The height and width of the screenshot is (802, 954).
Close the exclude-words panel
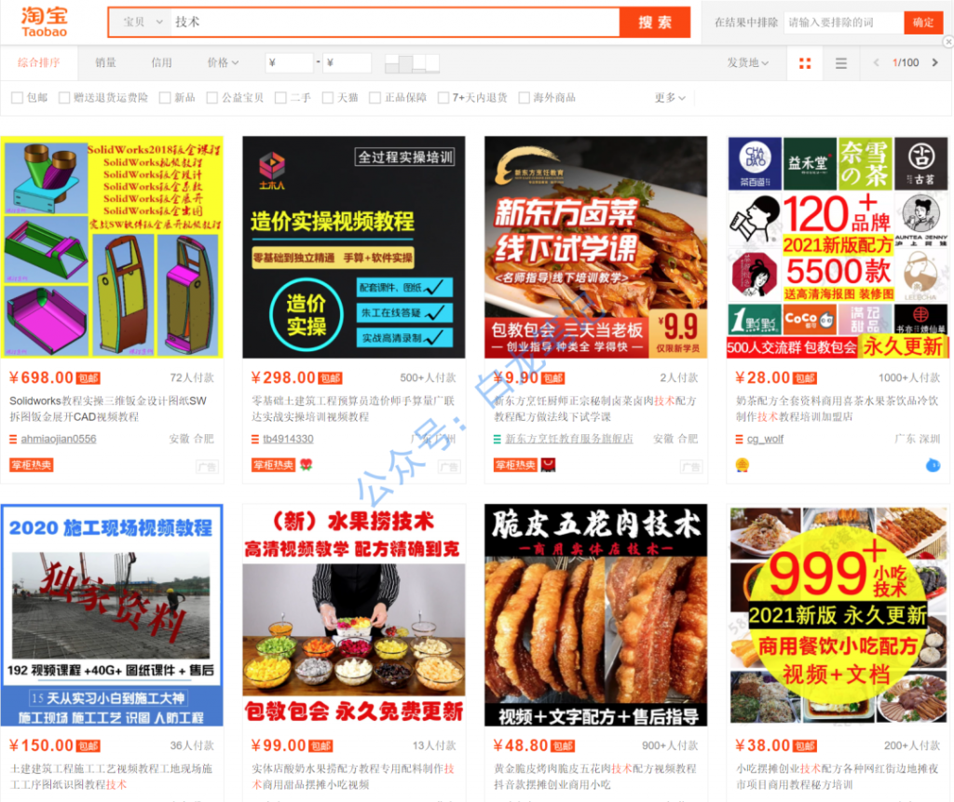pos(947,42)
